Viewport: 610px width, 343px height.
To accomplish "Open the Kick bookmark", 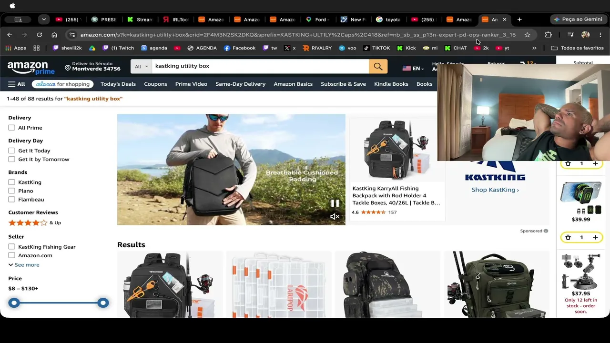I will pos(407,48).
